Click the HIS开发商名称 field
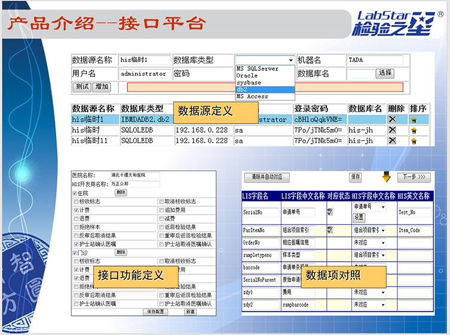Screen dimensions: 450x335 135,184
